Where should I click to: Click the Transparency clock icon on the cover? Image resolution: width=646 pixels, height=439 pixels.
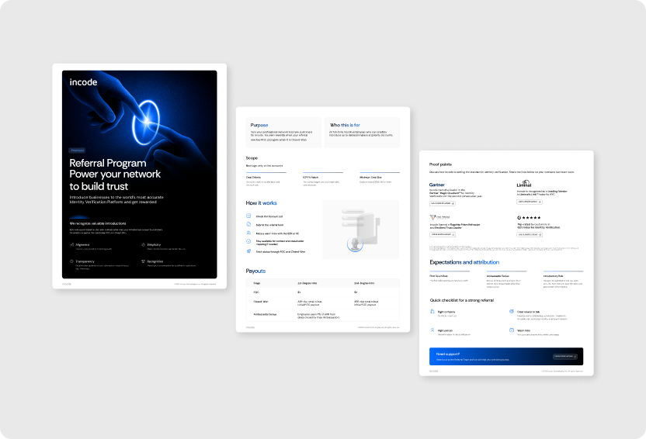coord(71,261)
